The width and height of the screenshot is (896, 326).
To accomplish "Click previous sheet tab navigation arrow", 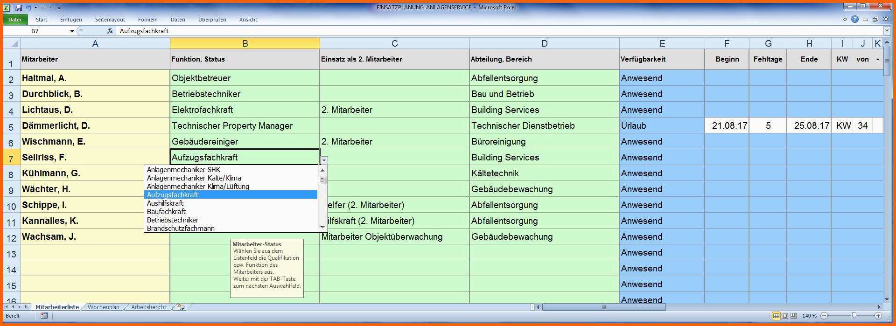I will [13, 307].
